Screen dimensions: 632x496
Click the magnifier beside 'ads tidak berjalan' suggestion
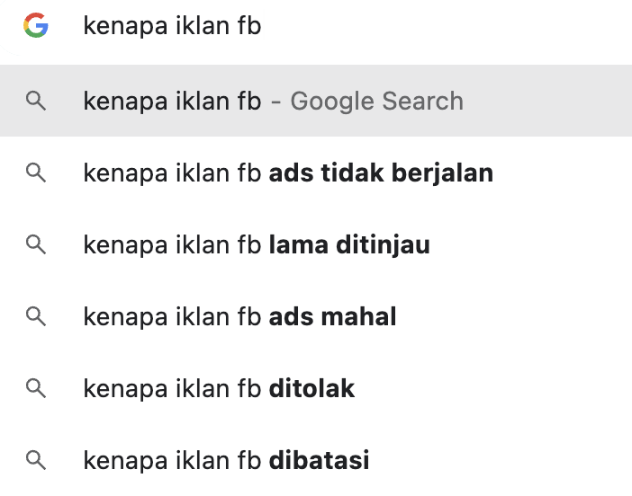coord(36,173)
